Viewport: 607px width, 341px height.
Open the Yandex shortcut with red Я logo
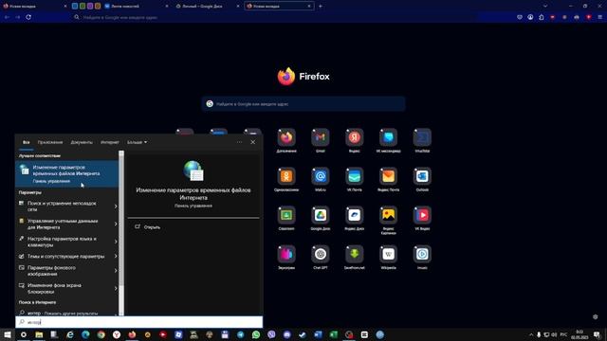click(354, 137)
